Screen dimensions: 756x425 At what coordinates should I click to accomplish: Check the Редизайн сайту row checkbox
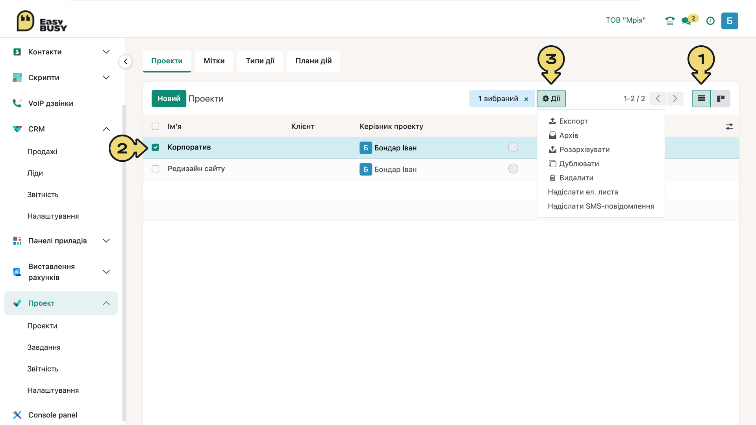[x=156, y=169]
